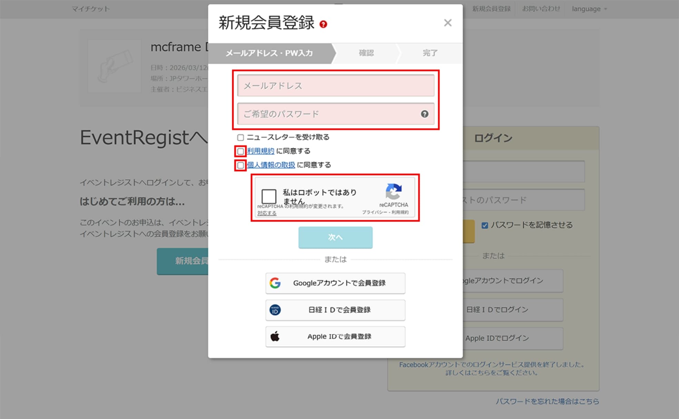Check the ニュースレターを受け取る checkbox
Screen dimensions: 679x419
click(240, 137)
